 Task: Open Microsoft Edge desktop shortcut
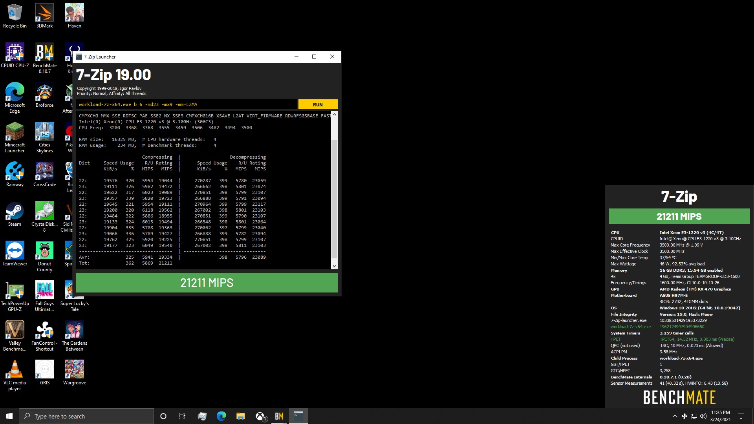pyautogui.click(x=15, y=98)
